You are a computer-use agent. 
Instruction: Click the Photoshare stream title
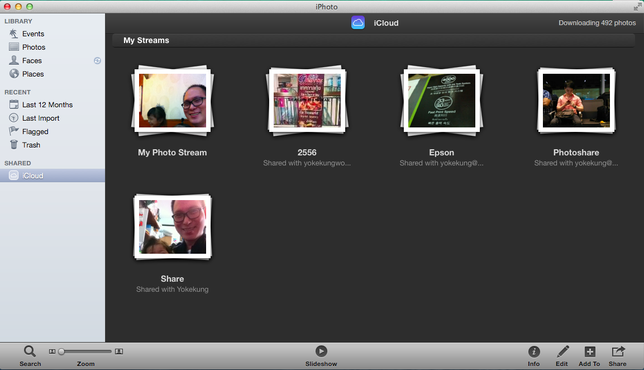pyautogui.click(x=576, y=153)
